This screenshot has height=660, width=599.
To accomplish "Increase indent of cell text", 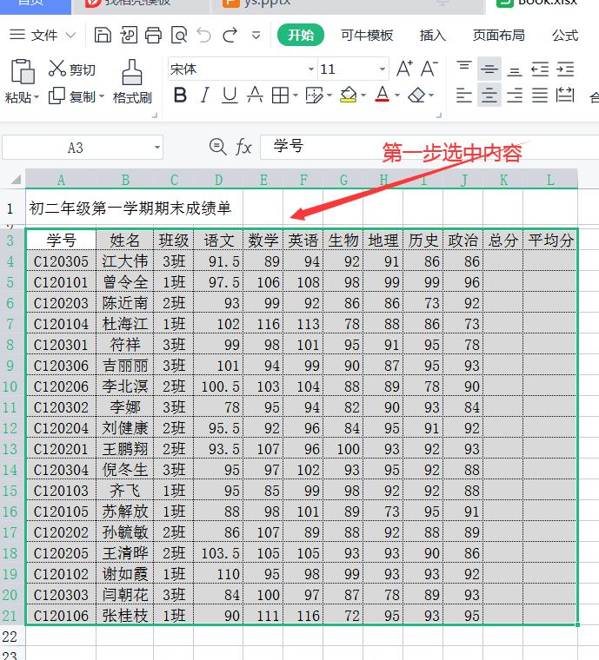I will [x=565, y=69].
